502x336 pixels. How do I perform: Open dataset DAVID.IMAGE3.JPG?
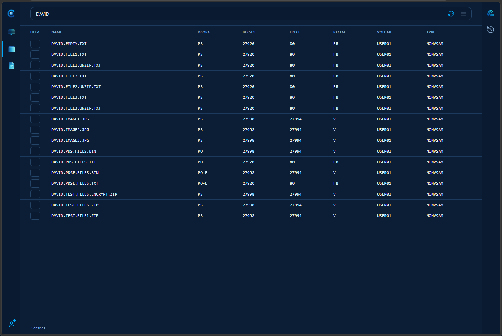(70, 140)
